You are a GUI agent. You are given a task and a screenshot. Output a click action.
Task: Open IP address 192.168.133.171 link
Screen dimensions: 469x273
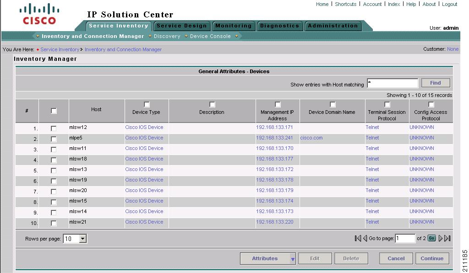(275, 127)
